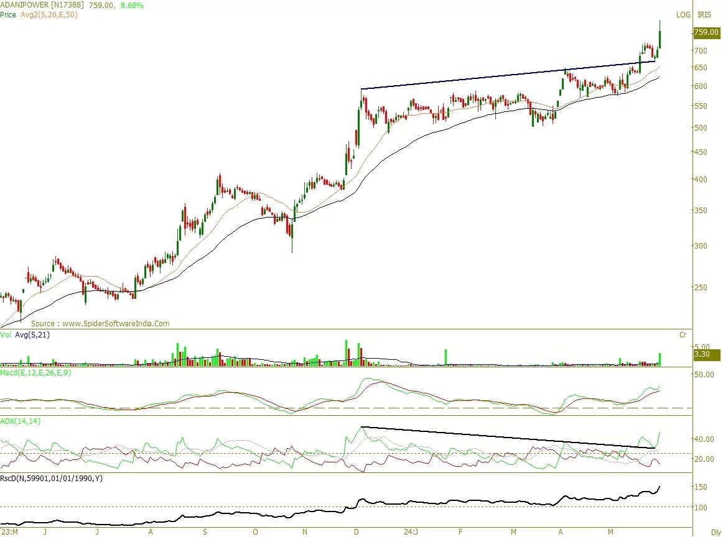Image resolution: width=723 pixels, height=537 pixels.
Task: Click the Cr volume unit label
Action: [x=683, y=335]
